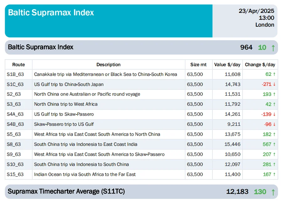The height and width of the screenshot is (202, 282).
Task: Select value '10,650' in S9_63 row
Action: click(x=232, y=154)
